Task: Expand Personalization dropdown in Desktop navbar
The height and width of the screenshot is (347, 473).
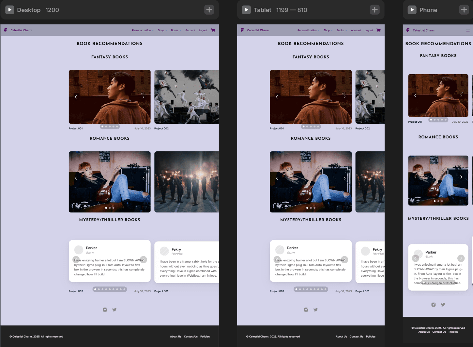Action: coord(143,30)
